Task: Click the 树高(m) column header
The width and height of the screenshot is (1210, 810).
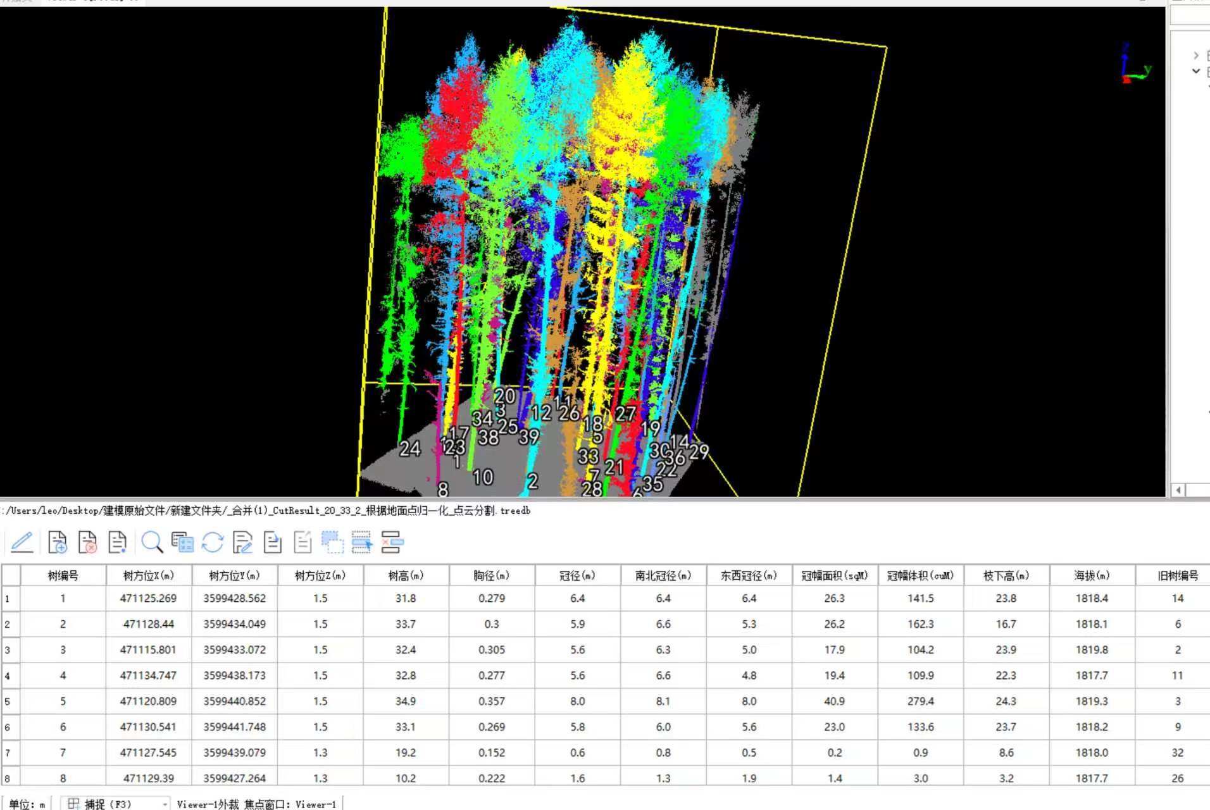Action: (406, 575)
